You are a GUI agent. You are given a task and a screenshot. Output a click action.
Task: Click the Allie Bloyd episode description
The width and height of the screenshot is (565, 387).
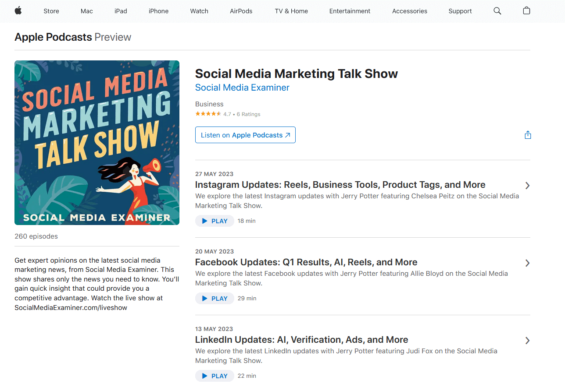click(x=351, y=278)
